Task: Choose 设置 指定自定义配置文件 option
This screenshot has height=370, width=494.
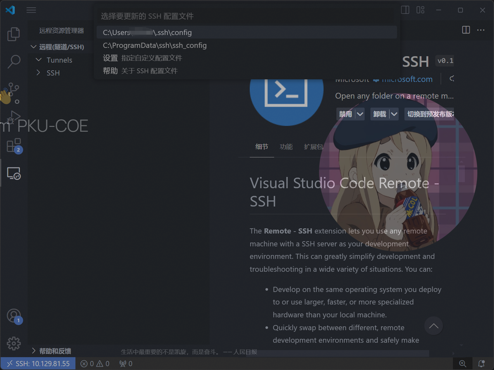Action: [x=247, y=58]
